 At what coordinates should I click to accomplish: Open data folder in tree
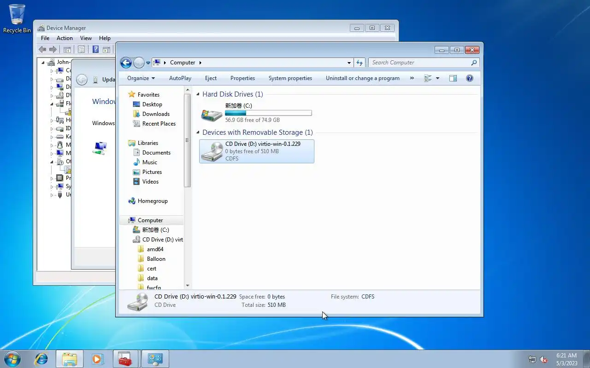click(152, 278)
